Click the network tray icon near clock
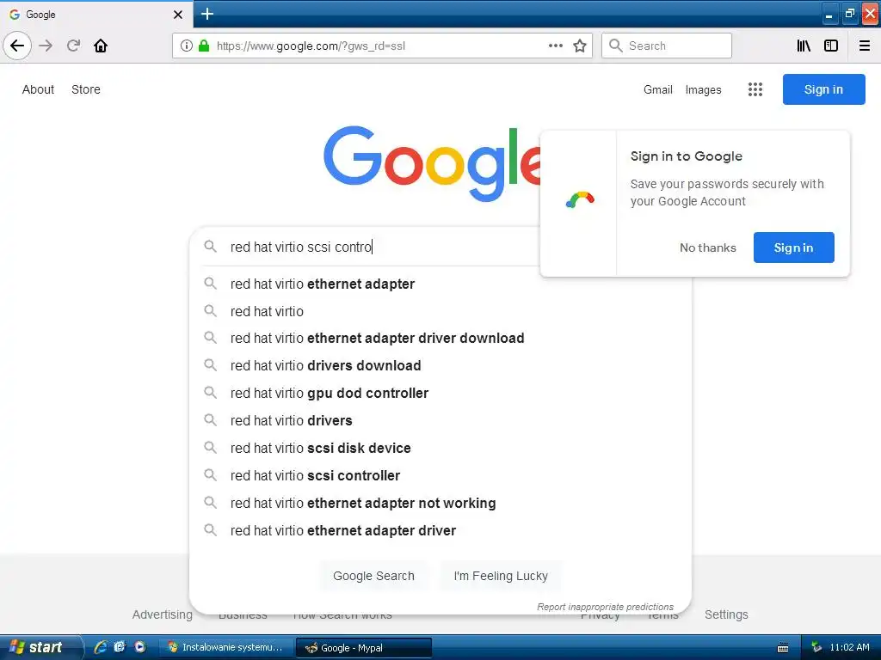This screenshot has width=881, height=660. tap(816, 647)
